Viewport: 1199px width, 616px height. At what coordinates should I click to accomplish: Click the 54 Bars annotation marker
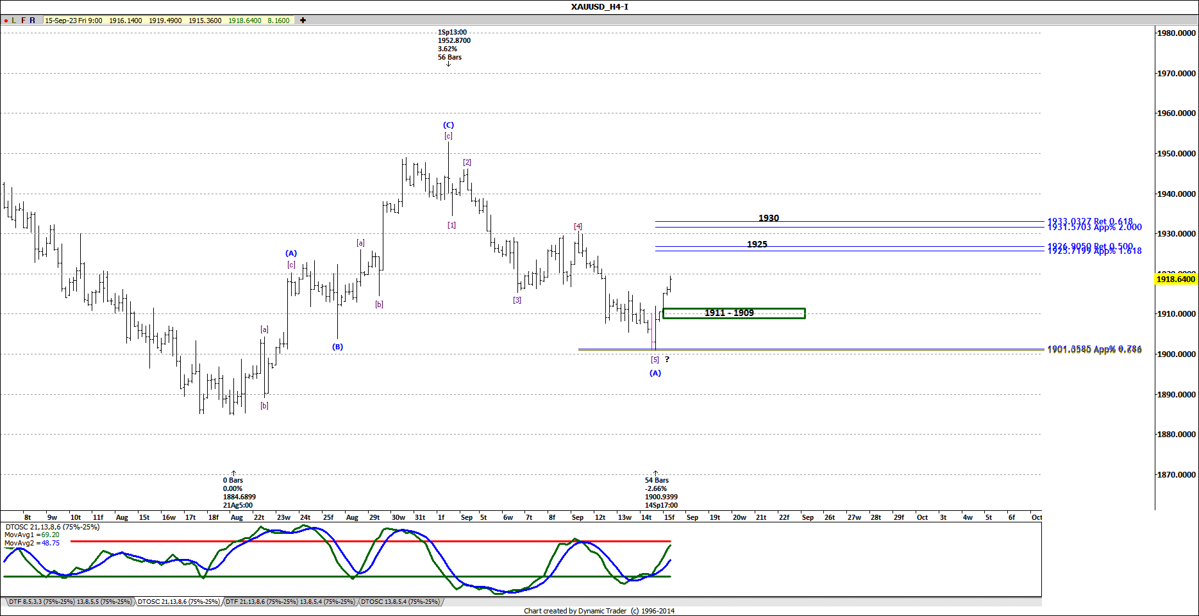point(656,479)
